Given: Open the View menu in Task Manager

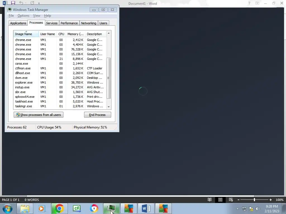Looking at the screenshot, I should click(37, 16).
